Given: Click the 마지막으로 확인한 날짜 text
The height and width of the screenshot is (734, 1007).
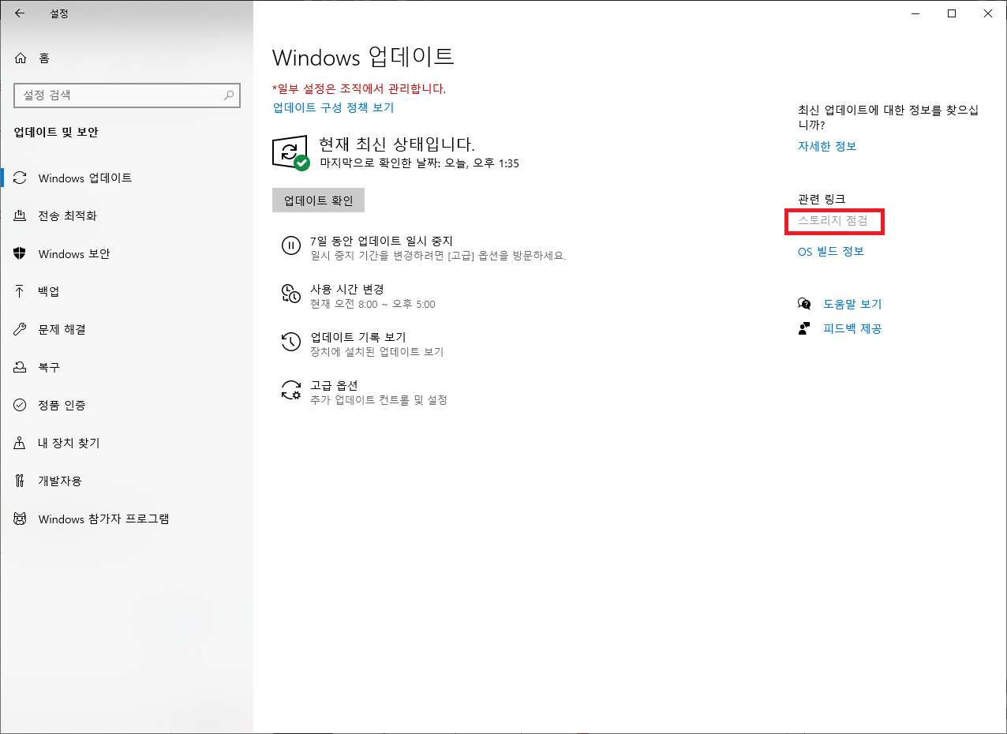Looking at the screenshot, I should (419, 163).
